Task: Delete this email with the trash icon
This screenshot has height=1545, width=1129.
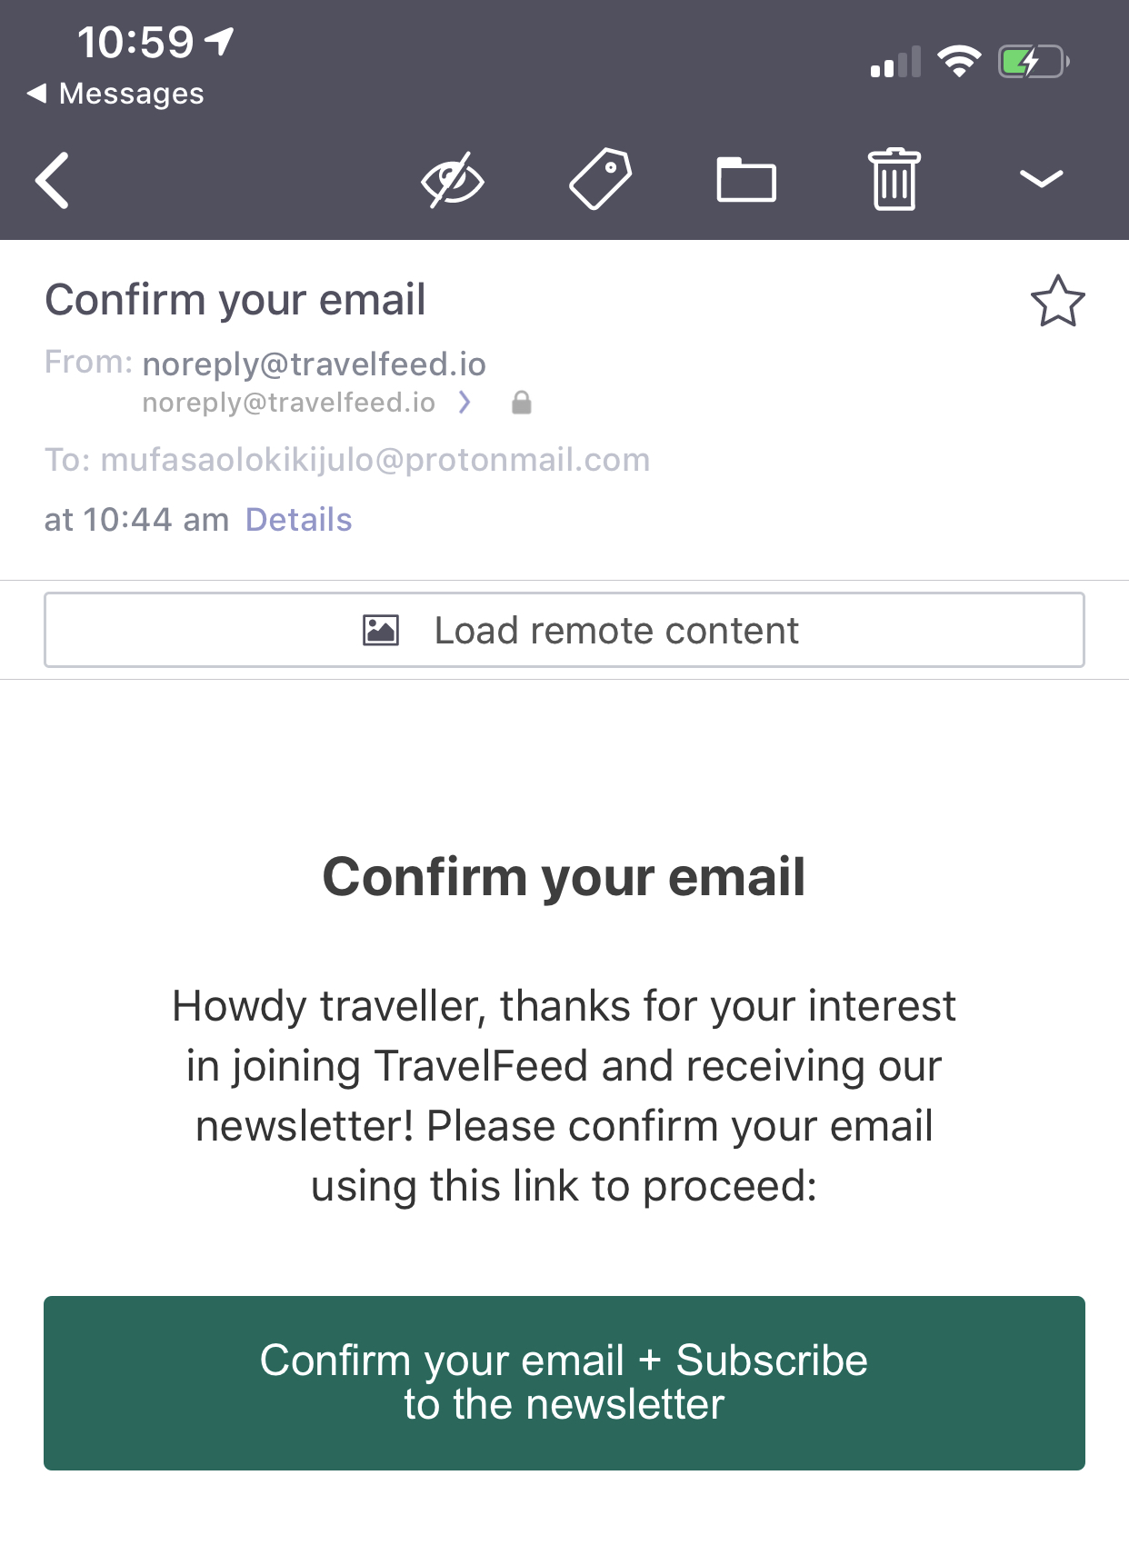Action: [894, 179]
